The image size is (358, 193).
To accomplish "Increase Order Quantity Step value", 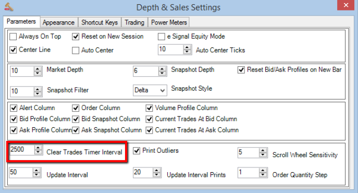I will [263, 171].
